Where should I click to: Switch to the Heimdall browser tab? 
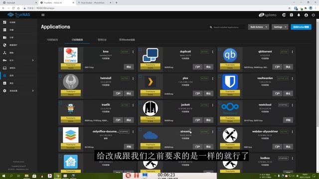(19, 2)
